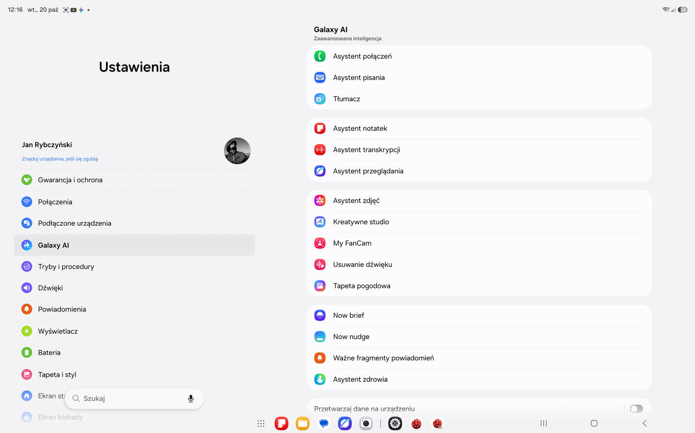Open the Tłumacz translator icon
The width and height of the screenshot is (695, 433).
[x=320, y=99]
